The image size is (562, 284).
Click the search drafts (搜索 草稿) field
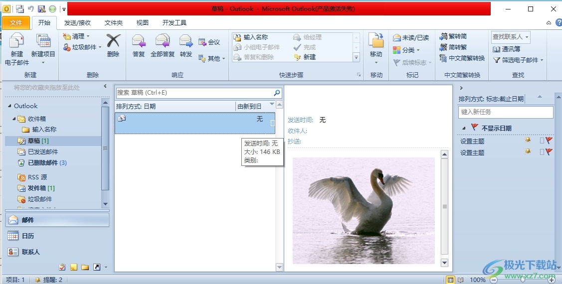[199, 93]
